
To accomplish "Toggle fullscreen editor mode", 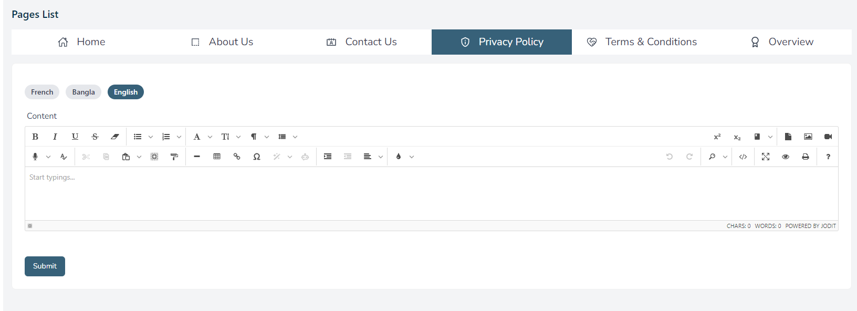I will [766, 157].
